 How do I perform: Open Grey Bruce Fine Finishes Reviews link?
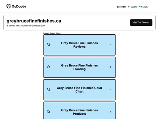point(79,45)
